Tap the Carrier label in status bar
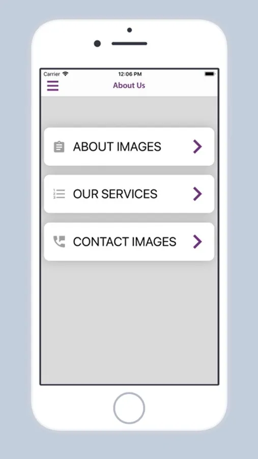This screenshot has width=258, height=459. click(x=52, y=74)
